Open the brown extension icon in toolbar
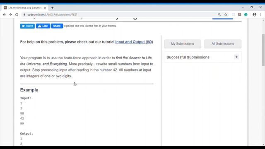 (x=239, y=15)
